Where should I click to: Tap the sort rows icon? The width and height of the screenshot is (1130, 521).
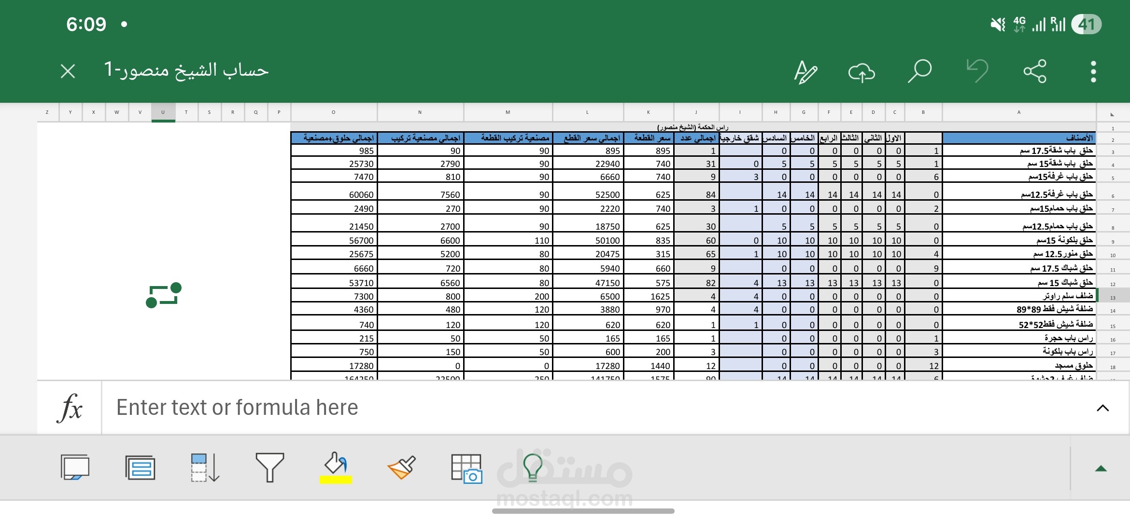(205, 467)
